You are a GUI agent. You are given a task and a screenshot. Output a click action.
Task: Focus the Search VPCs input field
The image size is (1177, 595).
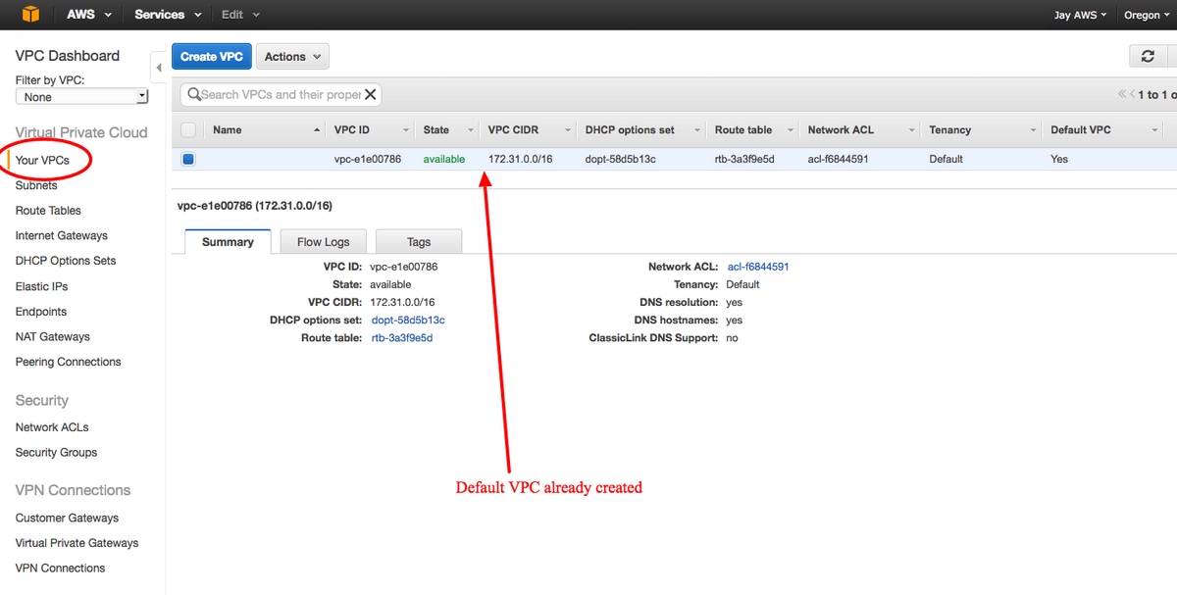(281, 95)
